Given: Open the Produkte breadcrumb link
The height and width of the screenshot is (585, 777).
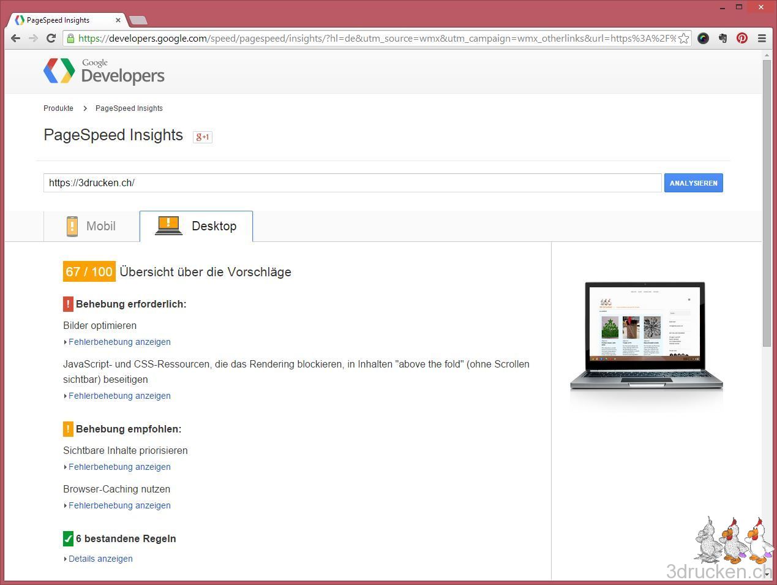Looking at the screenshot, I should [58, 108].
